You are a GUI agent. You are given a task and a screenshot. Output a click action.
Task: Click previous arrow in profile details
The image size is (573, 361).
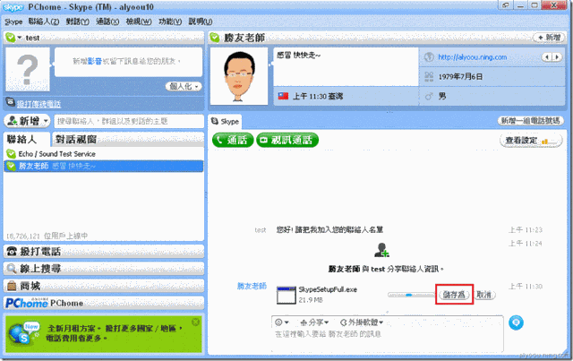coord(547,57)
